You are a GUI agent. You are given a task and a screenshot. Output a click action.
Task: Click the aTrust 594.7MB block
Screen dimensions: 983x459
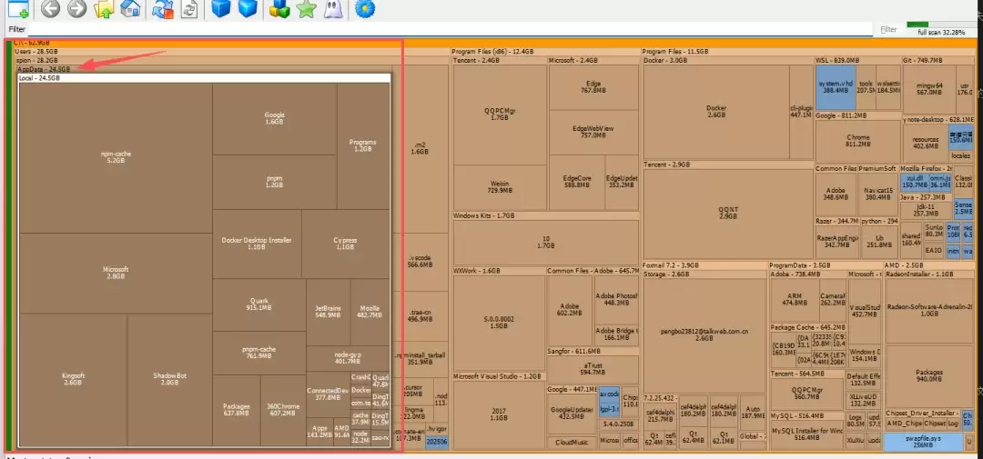pyautogui.click(x=593, y=369)
